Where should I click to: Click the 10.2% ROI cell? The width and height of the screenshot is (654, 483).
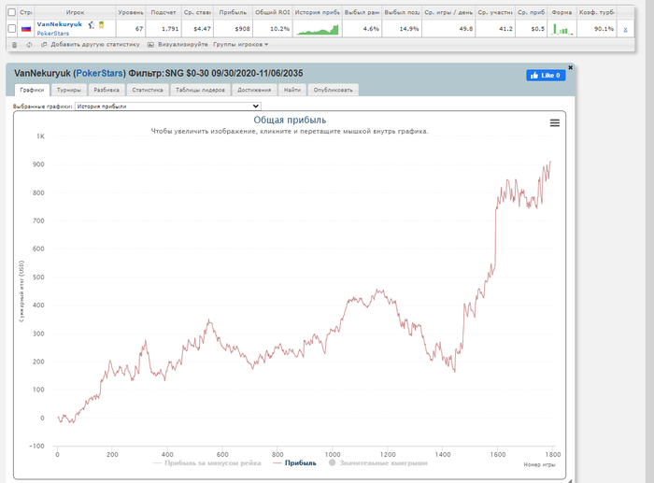tap(273, 29)
